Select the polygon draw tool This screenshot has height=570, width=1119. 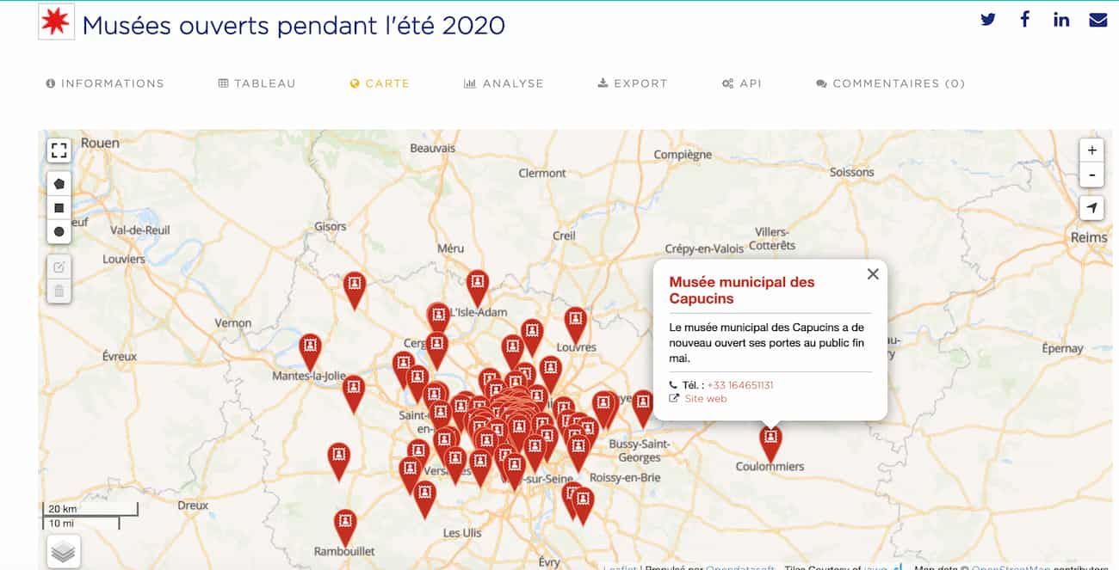pyautogui.click(x=59, y=184)
